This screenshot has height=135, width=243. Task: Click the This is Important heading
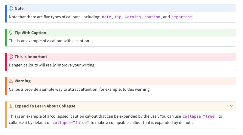click(31, 57)
